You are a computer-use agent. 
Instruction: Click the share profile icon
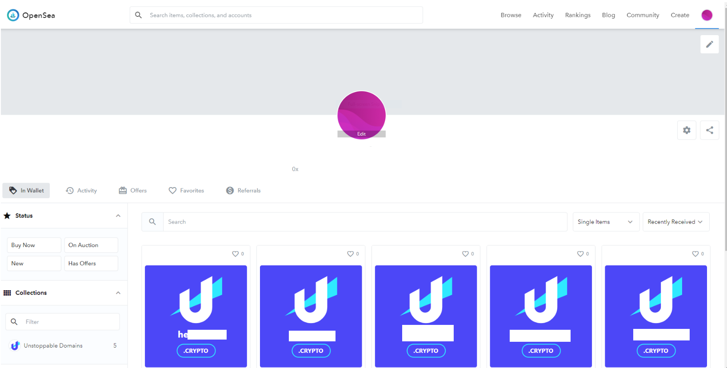tap(709, 130)
